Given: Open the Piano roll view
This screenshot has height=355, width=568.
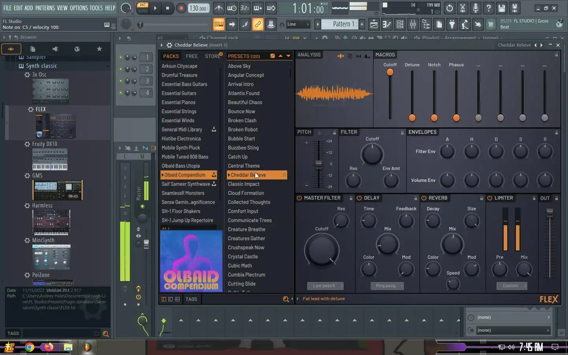Looking at the screenshot, I should tap(387, 24).
